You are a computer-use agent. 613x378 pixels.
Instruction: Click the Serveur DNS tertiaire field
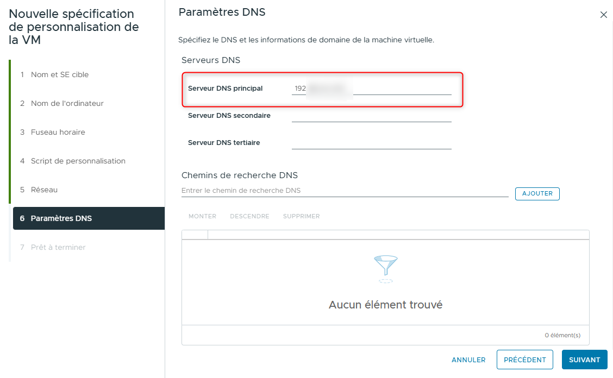[371, 142]
